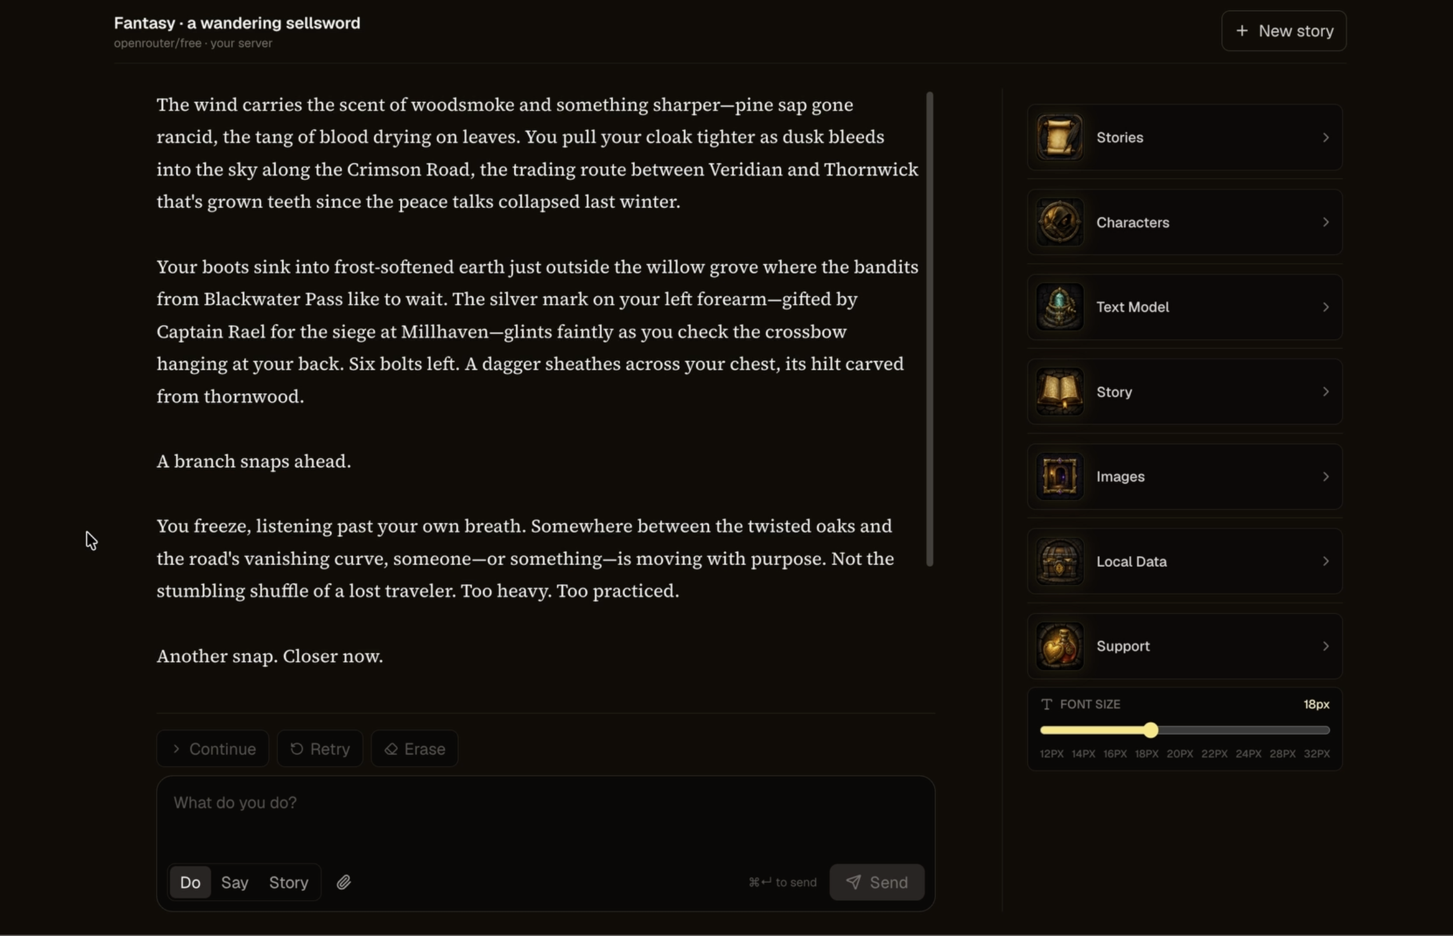Click the Story open book icon
Image resolution: width=1453 pixels, height=936 pixels.
pyautogui.click(x=1060, y=392)
